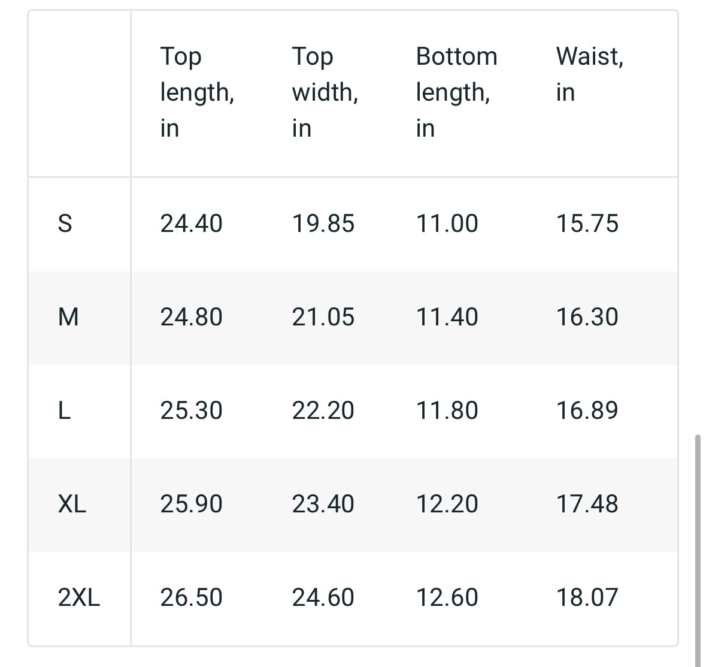Screen dimensions: 706x667
Task: Click the 2XL waist value 18.07
Action: click(x=587, y=598)
